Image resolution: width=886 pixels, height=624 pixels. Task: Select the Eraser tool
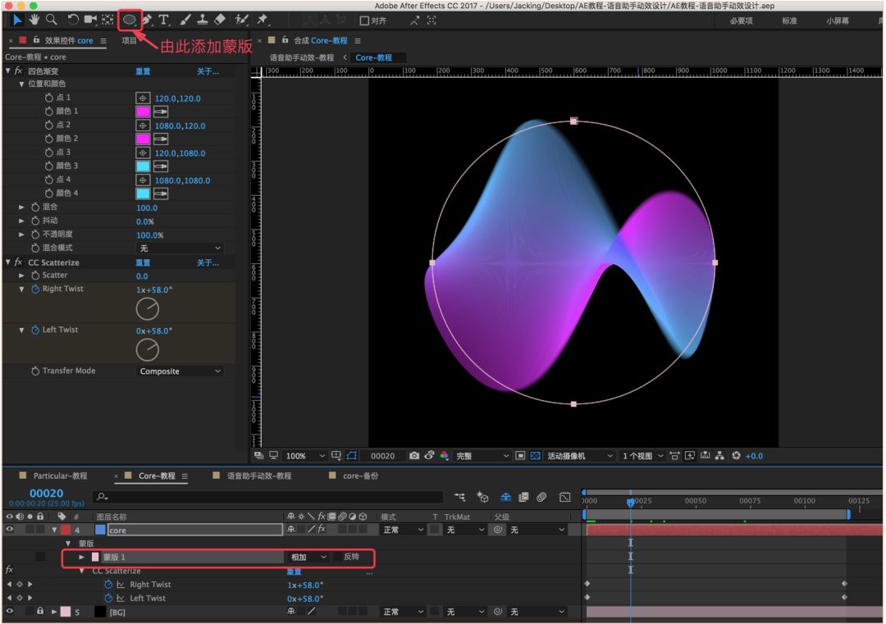(220, 20)
